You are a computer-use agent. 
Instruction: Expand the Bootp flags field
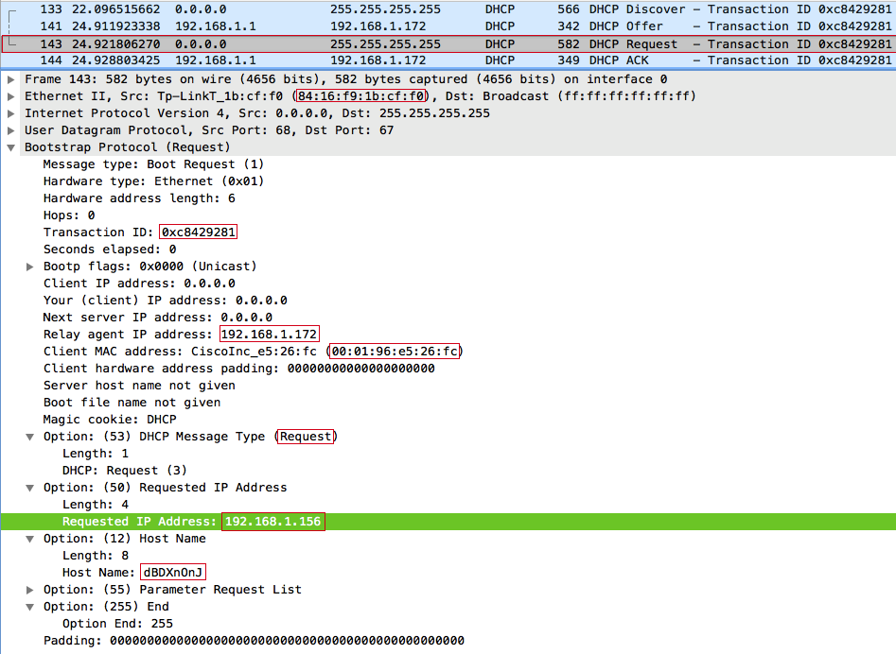[x=29, y=267]
